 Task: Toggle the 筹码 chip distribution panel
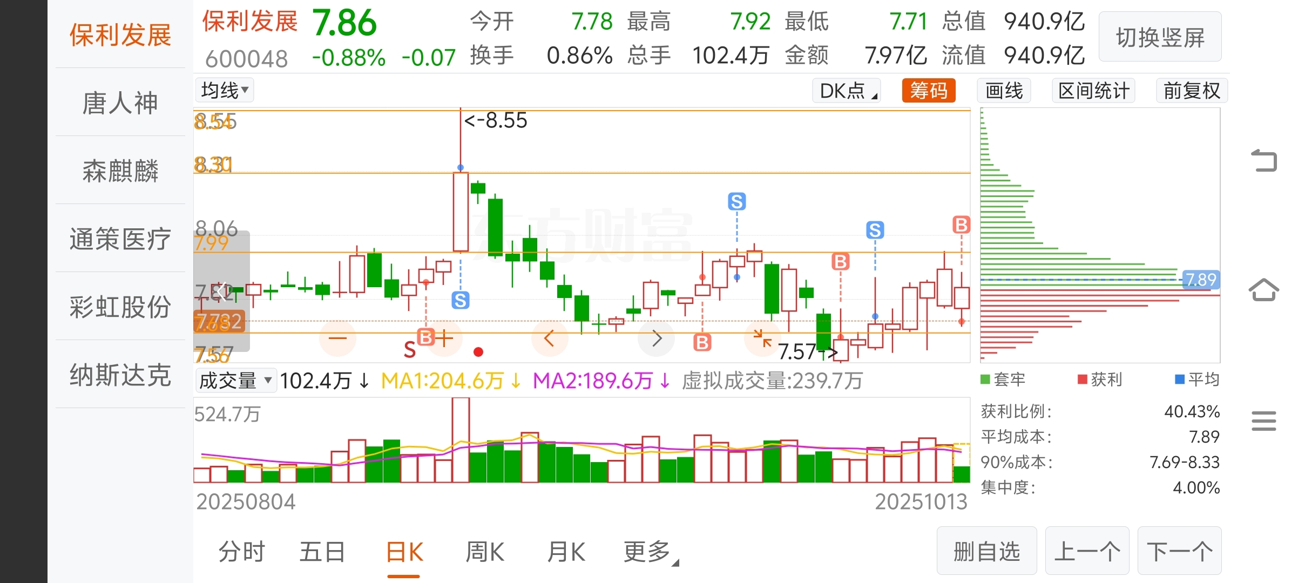pos(928,91)
